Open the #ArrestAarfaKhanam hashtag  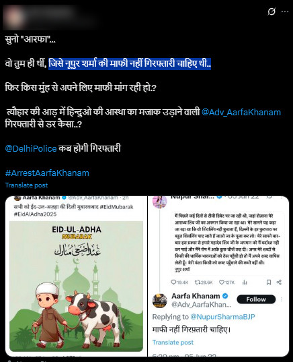47,173
